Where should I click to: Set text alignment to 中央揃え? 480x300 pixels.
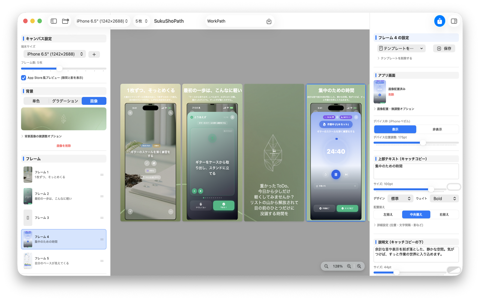pyautogui.click(x=416, y=214)
